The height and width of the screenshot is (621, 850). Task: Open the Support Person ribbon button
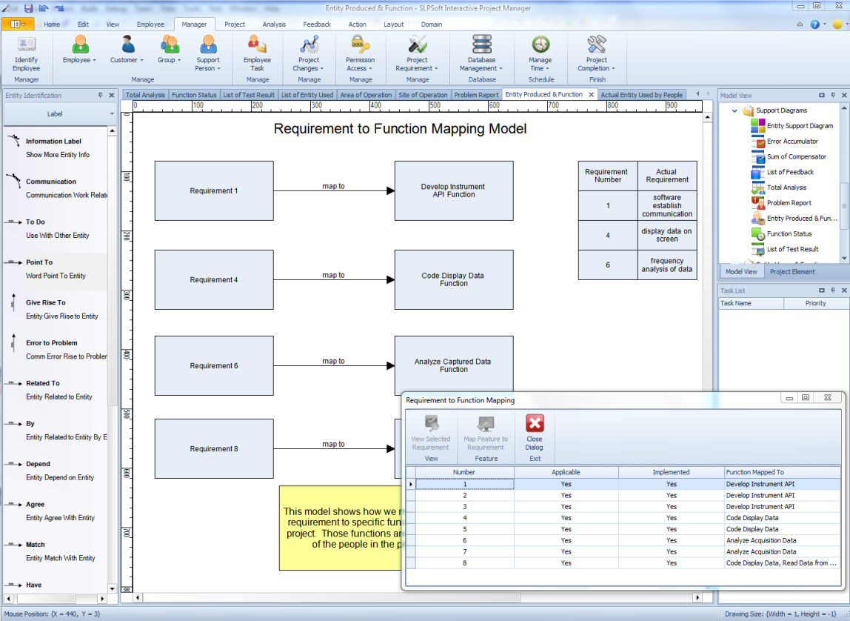[208, 53]
